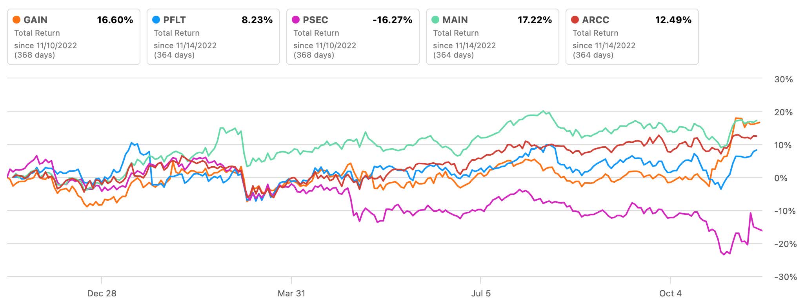Viewport: 804px width, 305px height.
Task: Click the blue PFLT color dot
Action: tap(156, 20)
